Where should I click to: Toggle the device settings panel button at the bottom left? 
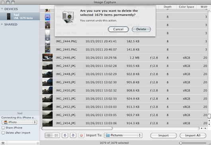point(3,143)
